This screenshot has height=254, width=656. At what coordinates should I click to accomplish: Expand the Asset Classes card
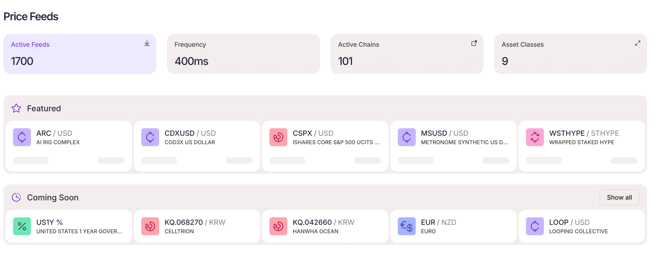[638, 44]
